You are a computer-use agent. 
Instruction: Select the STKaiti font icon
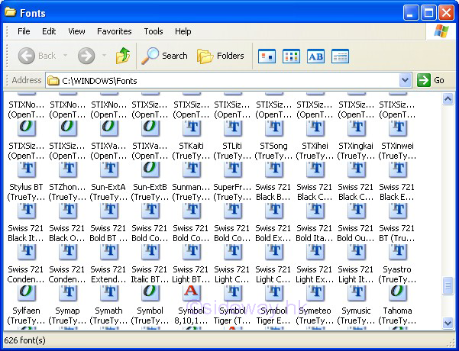191,127
